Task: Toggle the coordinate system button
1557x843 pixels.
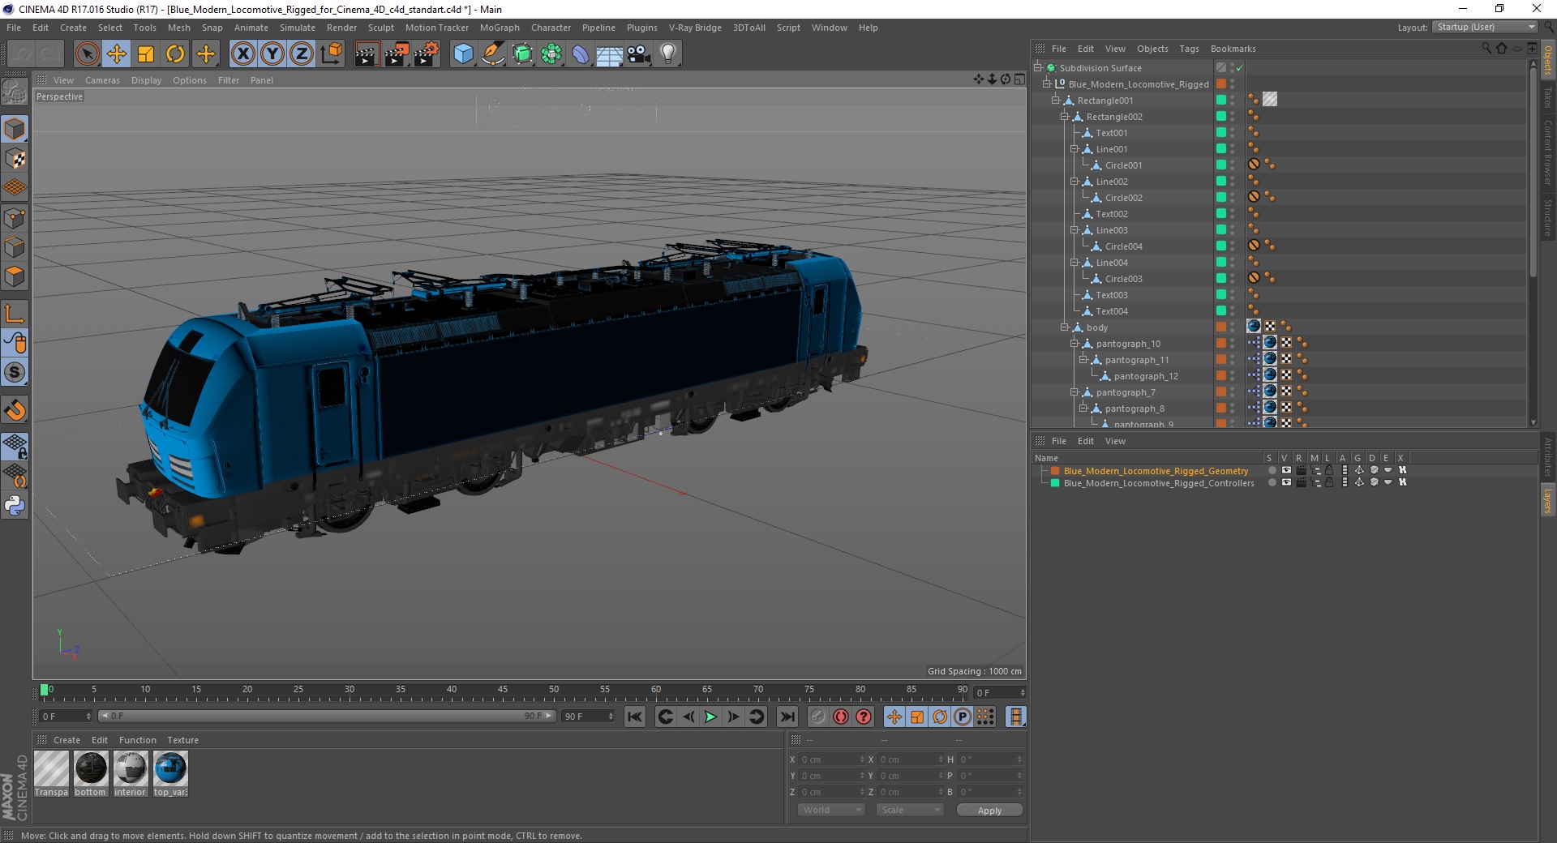Action: tap(331, 54)
